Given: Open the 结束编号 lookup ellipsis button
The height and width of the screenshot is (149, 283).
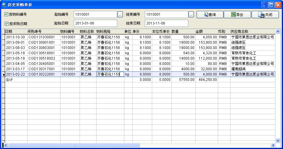Looking at the screenshot, I should click(191, 14).
